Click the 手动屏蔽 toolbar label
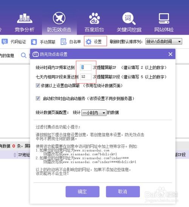This screenshot has width=189, height=207. pyautogui.click(x=48, y=42)
